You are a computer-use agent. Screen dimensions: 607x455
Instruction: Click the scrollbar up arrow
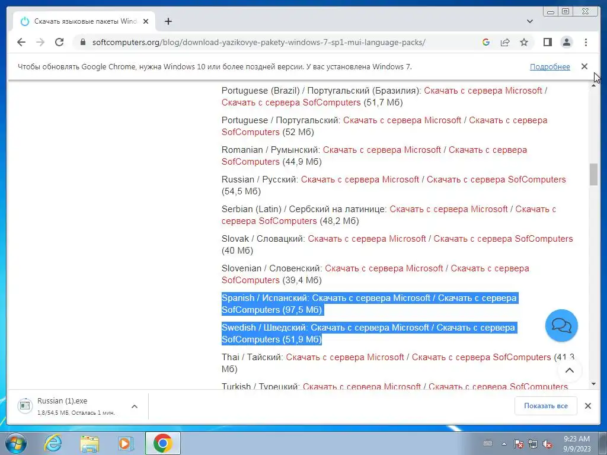tap(593, 85)
